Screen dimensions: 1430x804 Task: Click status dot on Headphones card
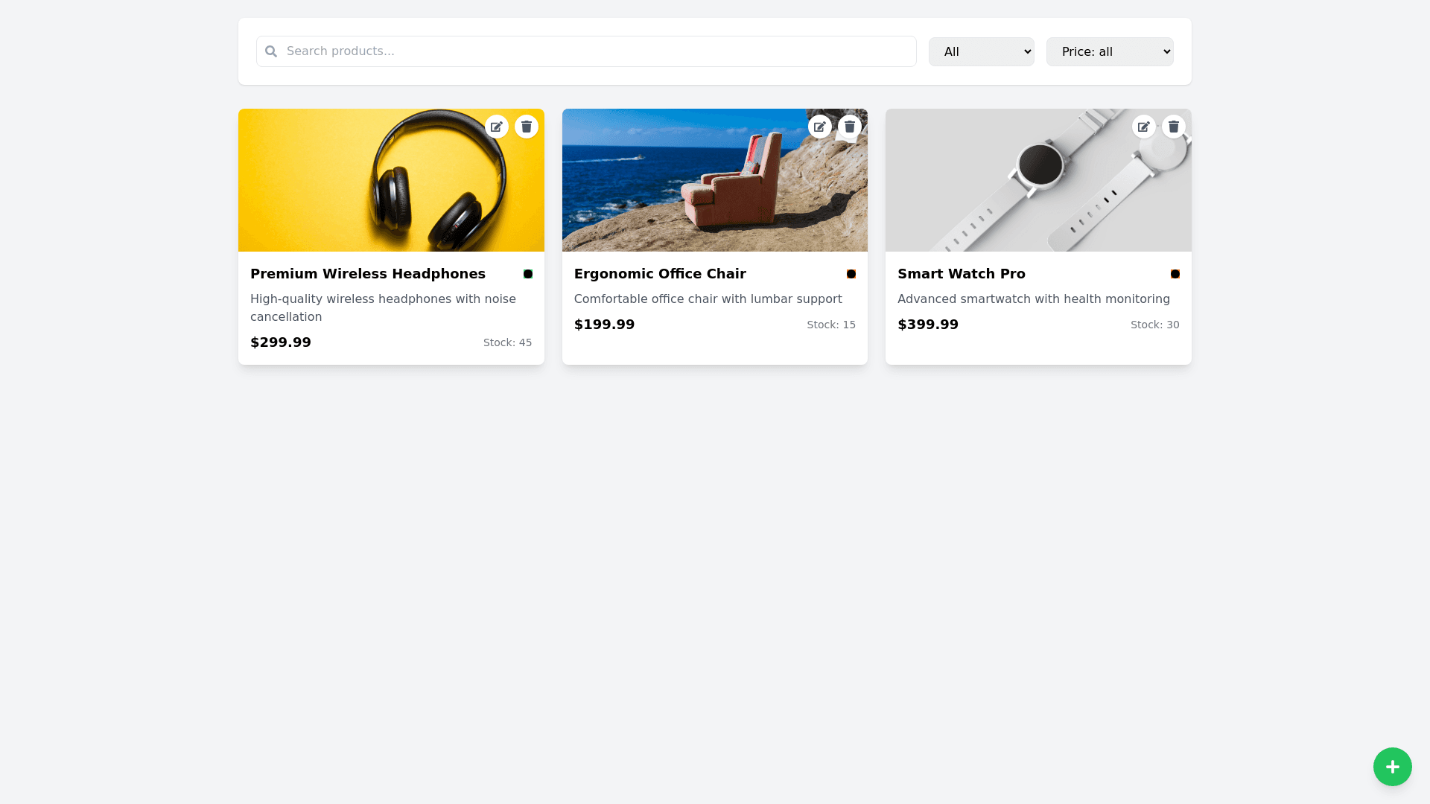tap(528, 274)
